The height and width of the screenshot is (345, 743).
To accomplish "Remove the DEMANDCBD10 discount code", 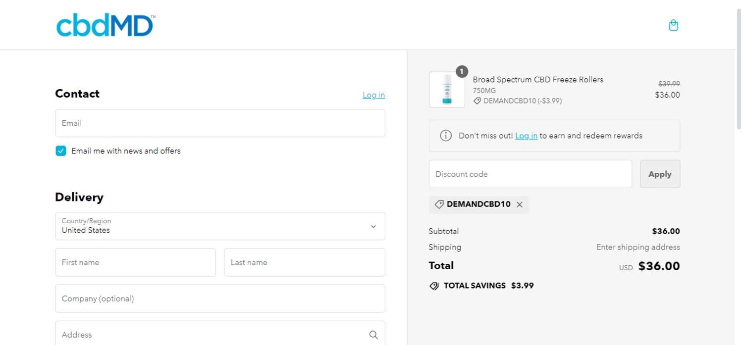I will (x=520, y=204).
